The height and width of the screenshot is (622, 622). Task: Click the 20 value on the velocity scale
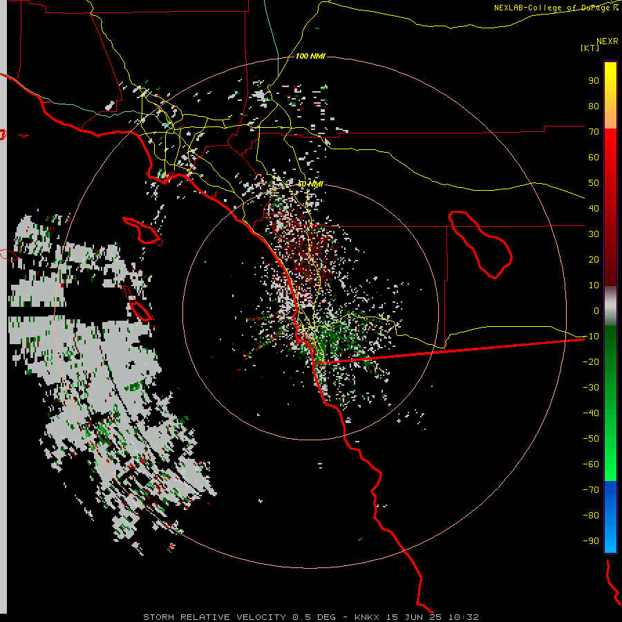pyautogui.click(x=594, y=259)
